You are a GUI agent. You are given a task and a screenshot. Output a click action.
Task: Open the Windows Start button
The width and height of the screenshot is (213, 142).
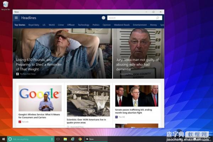tap(4, 139)
